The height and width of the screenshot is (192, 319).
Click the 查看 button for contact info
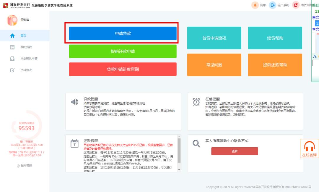(x=234, y=151)
